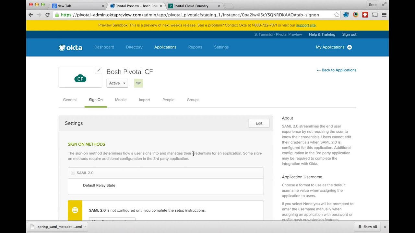Open the Dashboard menu

pyautogui.click(x=104, y=47)
